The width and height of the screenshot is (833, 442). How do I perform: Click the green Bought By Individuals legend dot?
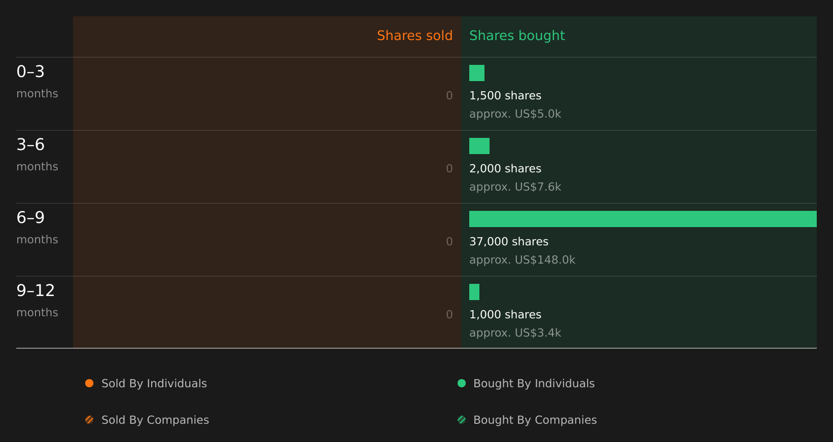point(462,383)
